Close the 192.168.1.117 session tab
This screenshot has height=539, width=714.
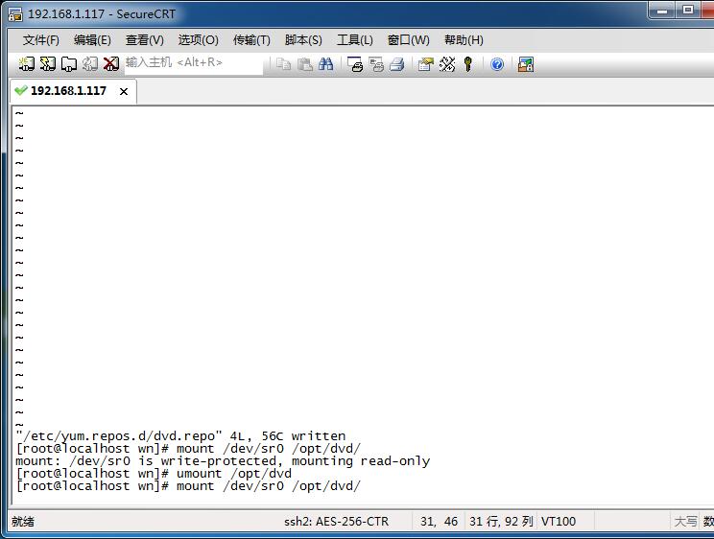pos(124,91)
